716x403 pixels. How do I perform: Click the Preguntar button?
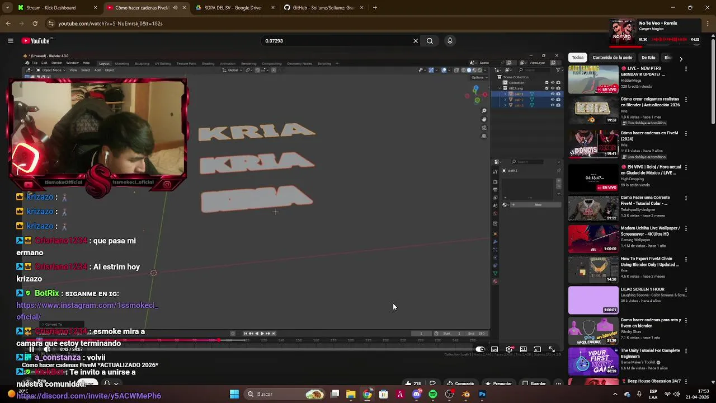(498, 383)
